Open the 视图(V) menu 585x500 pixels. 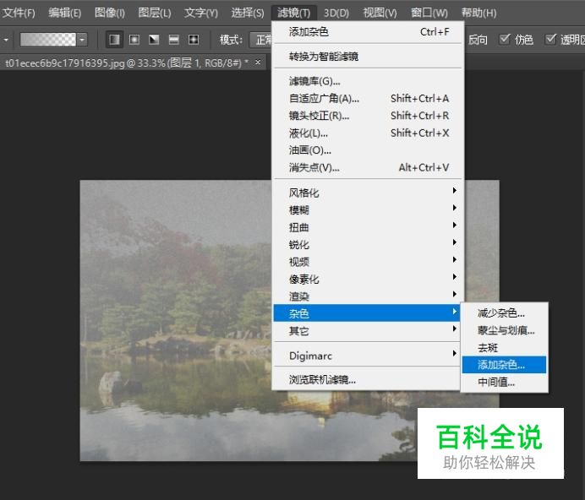(380, 13)
